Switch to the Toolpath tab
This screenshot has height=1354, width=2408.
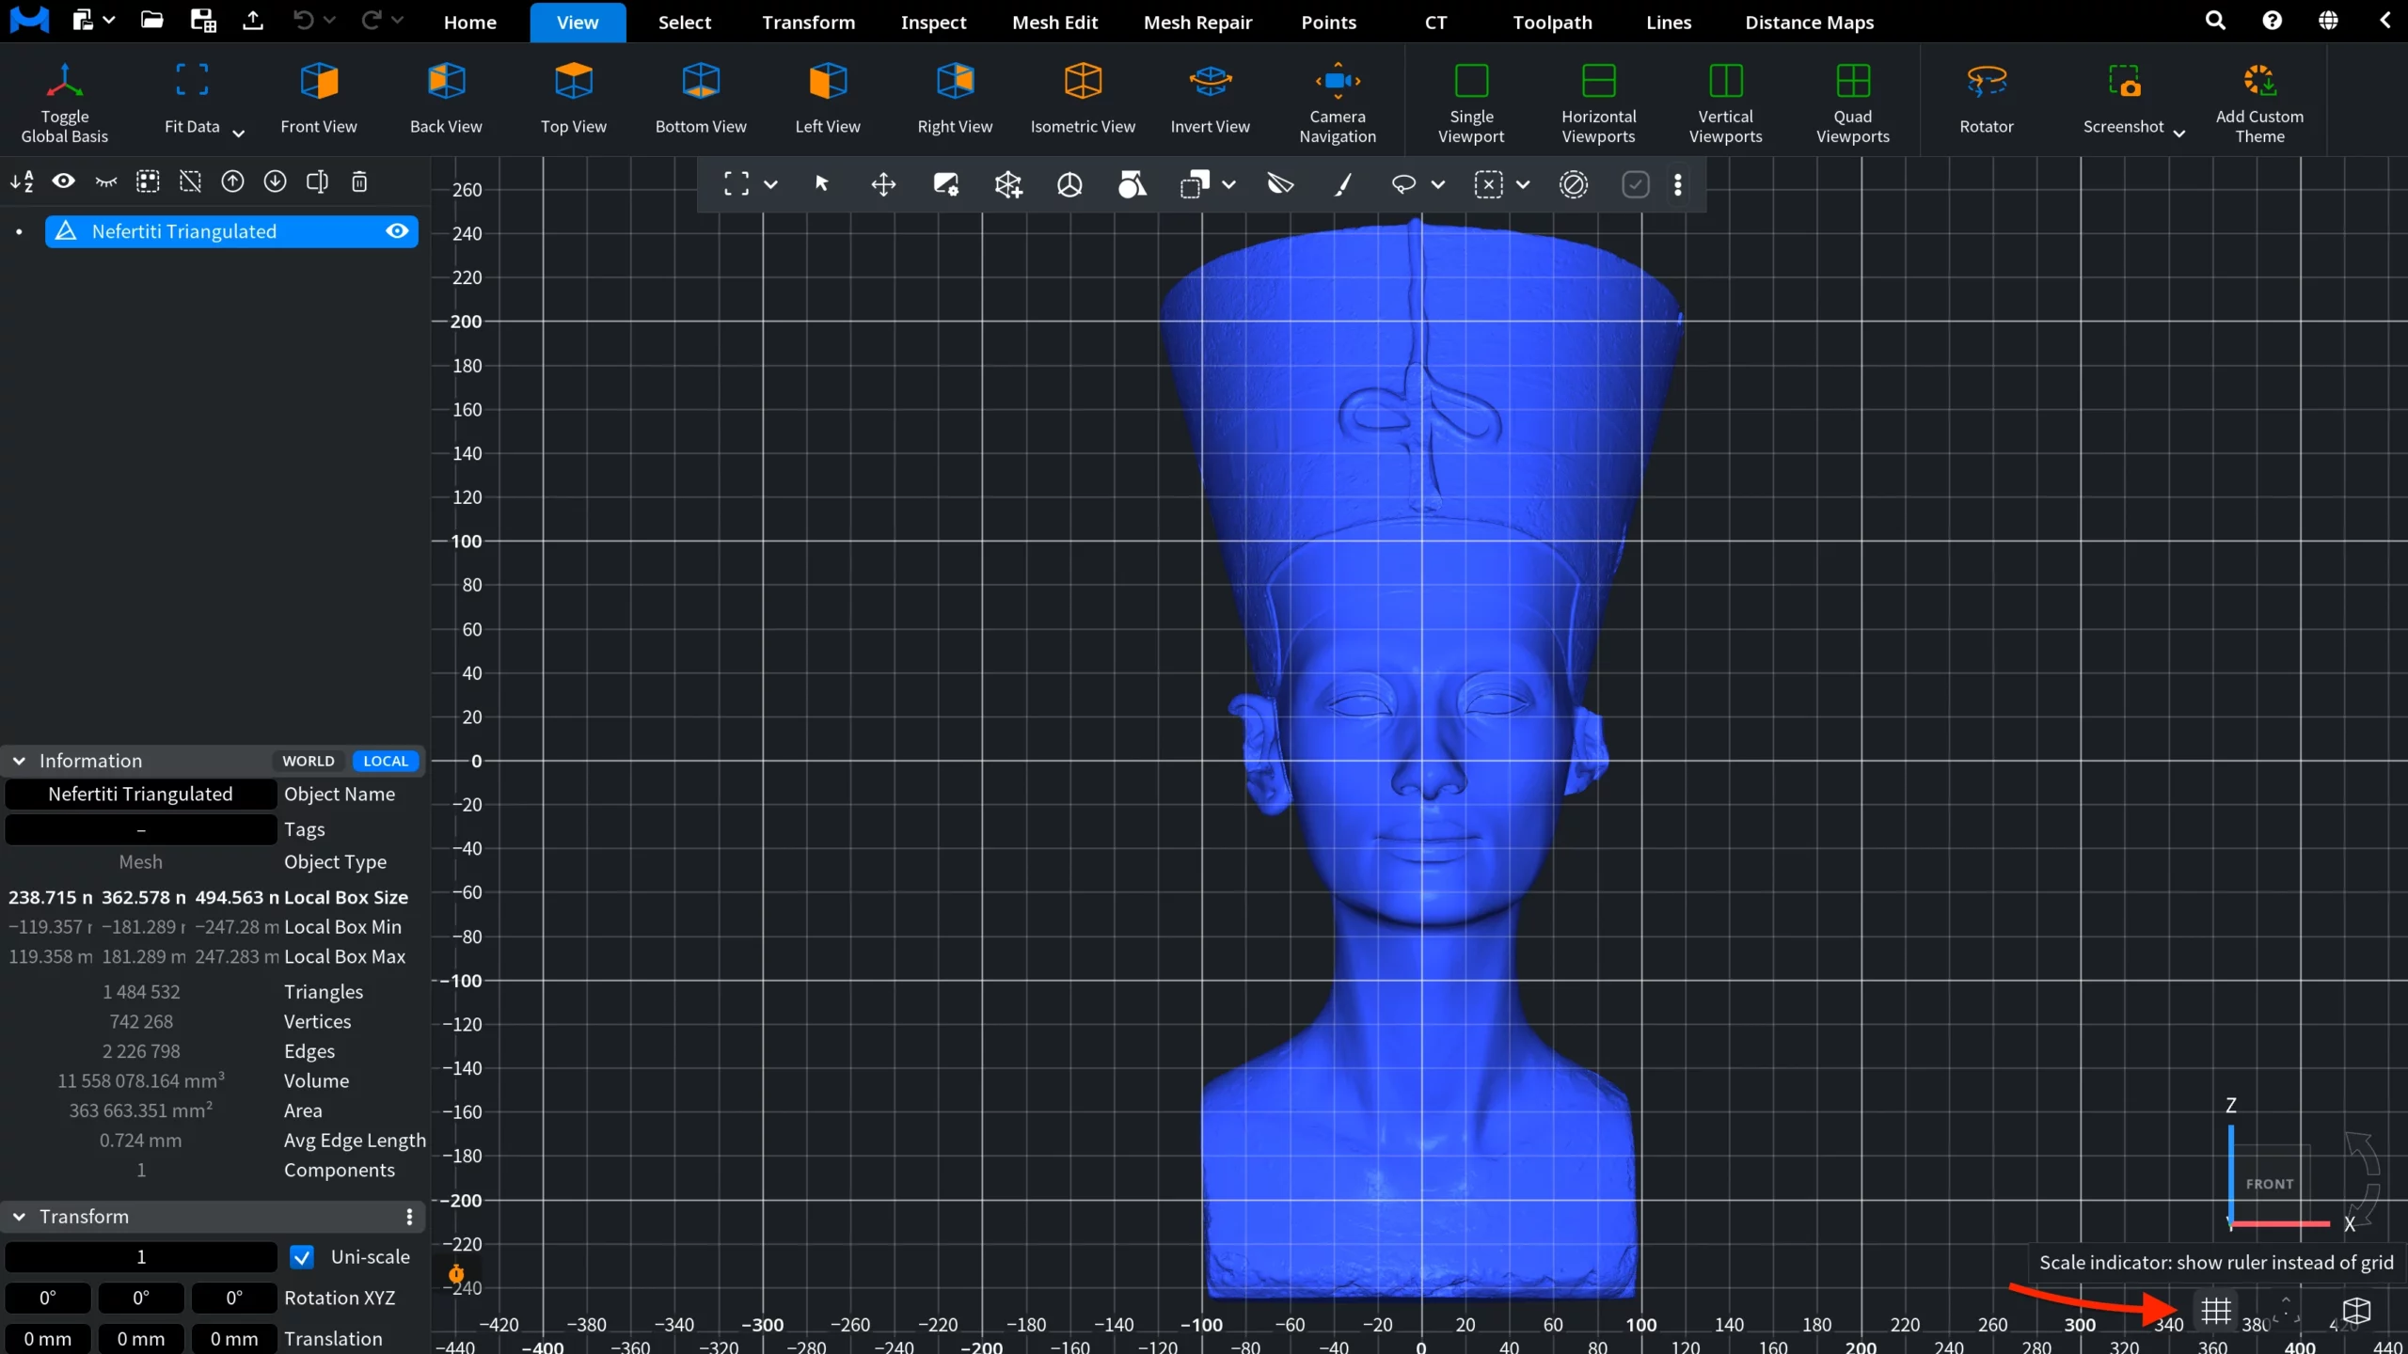click(1552, 22)
